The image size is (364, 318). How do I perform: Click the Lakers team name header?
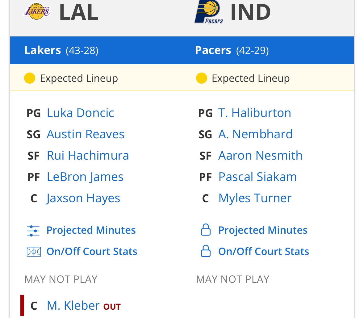click(43, 50)
